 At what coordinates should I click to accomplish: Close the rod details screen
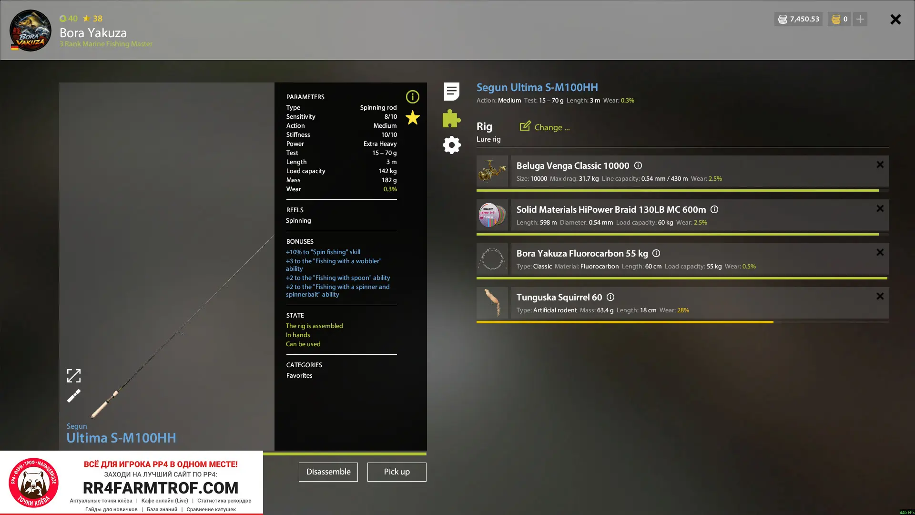point(895,19)
